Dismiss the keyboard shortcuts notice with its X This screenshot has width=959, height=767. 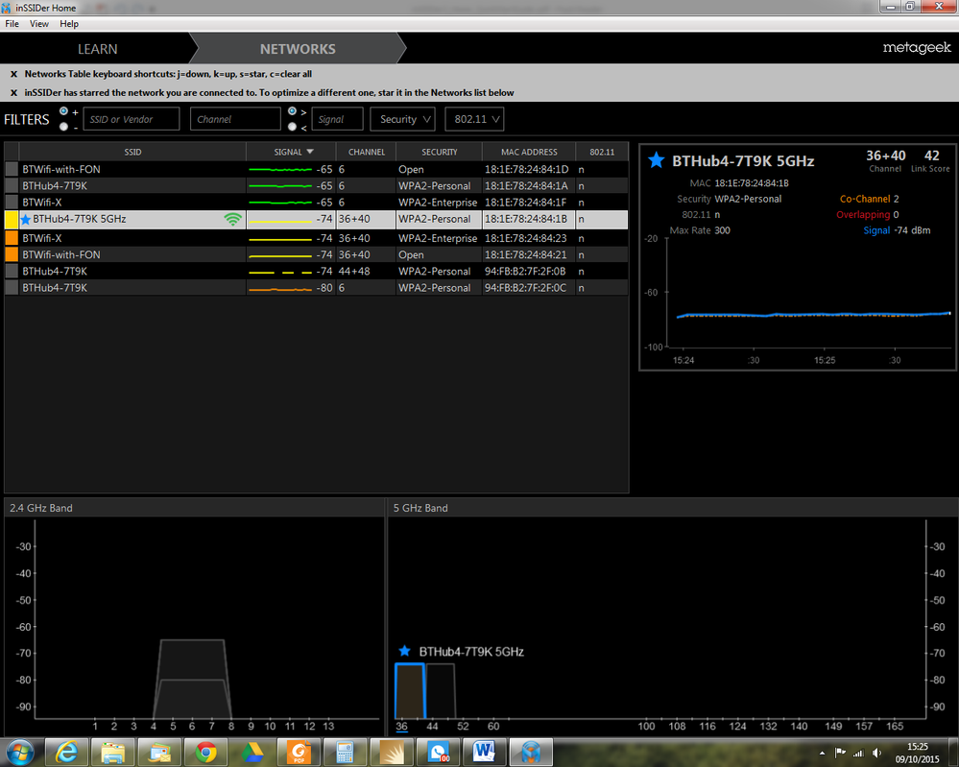pyautogui.click(x=13, y=74)
